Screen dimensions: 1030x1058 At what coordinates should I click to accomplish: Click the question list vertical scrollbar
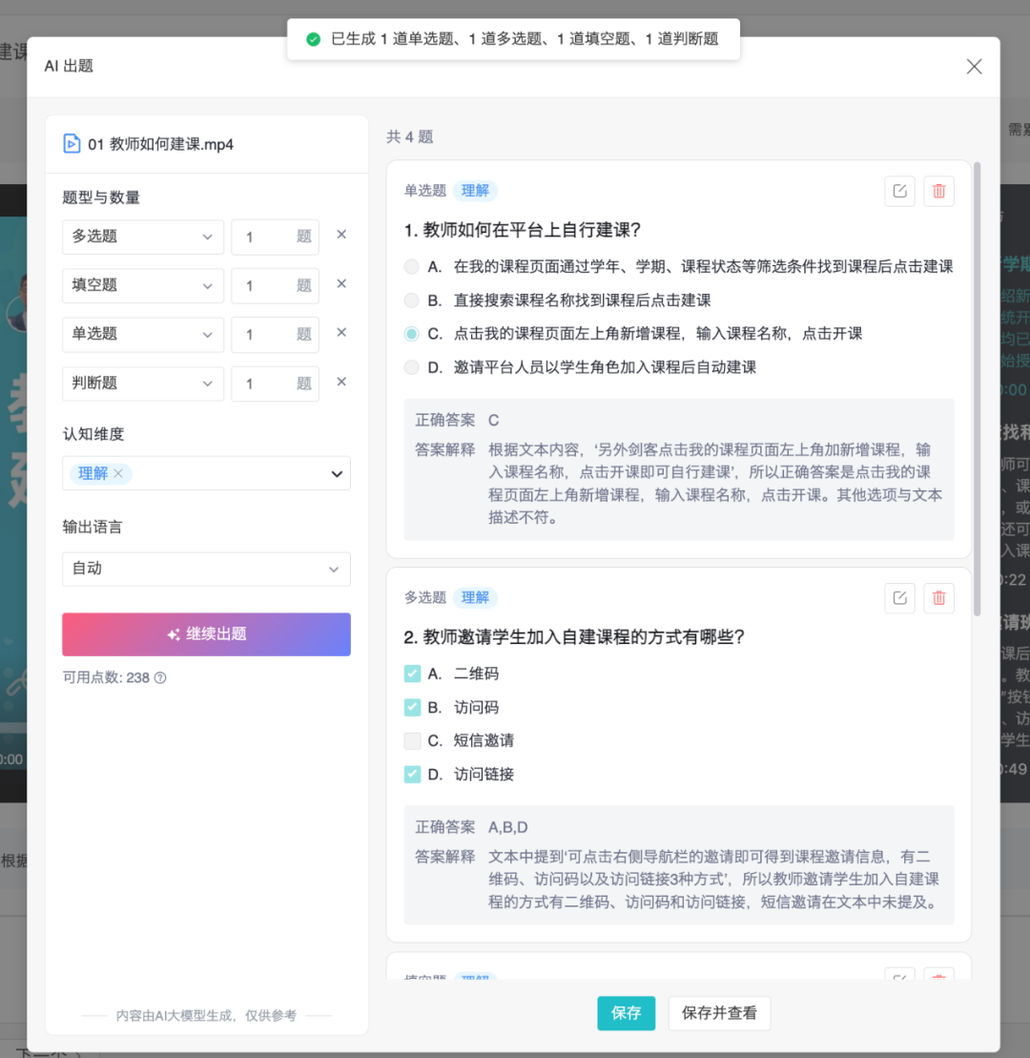pos(977,391)
